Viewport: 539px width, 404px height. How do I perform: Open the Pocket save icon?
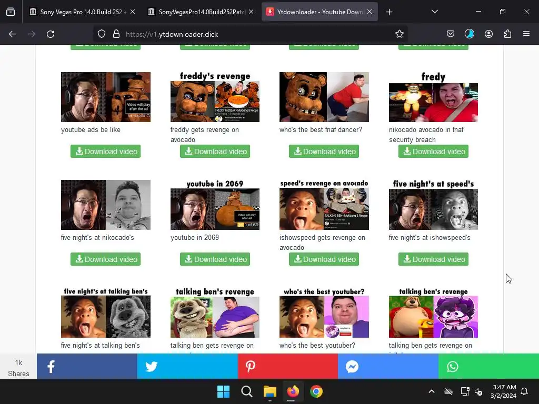click(x=451, y=34)
